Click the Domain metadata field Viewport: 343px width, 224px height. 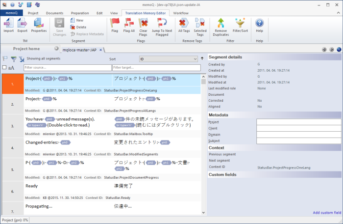pos(299,135)
